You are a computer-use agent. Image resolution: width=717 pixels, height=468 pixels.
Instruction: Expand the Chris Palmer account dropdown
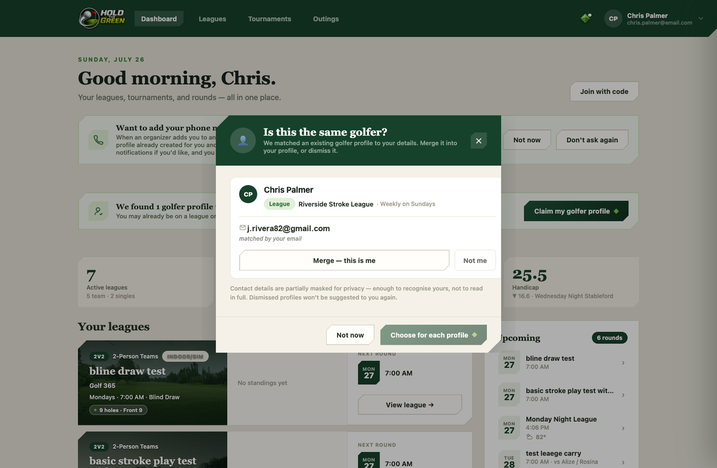(x=701, y=18)
